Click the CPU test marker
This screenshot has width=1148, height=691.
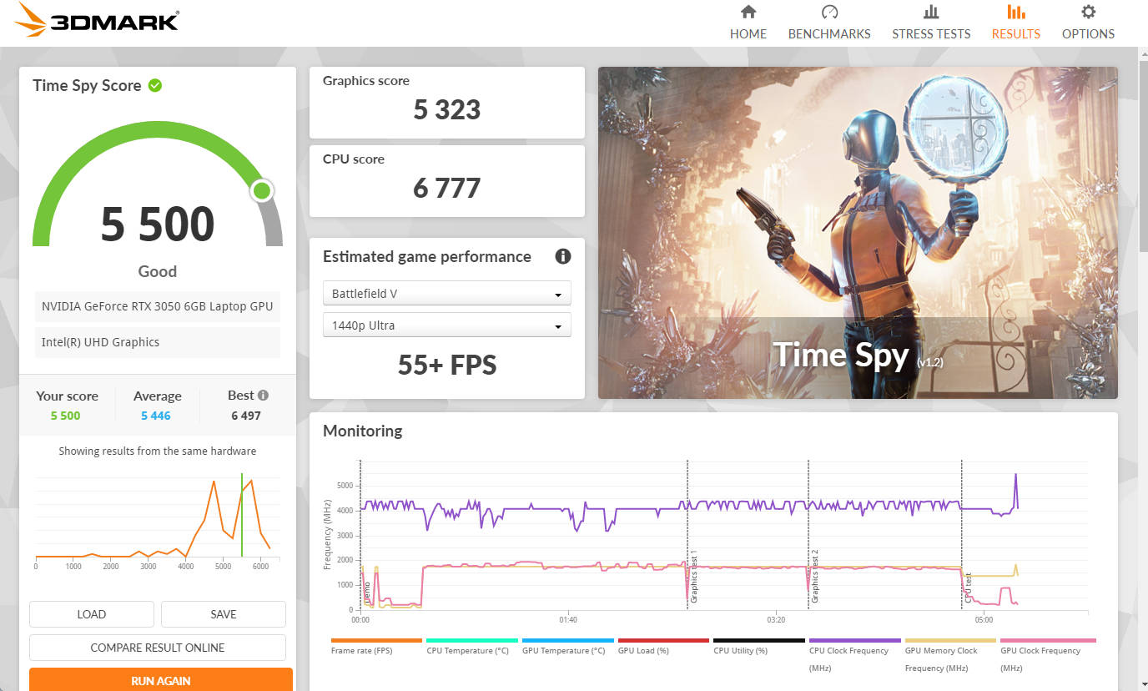pos(968,588)
